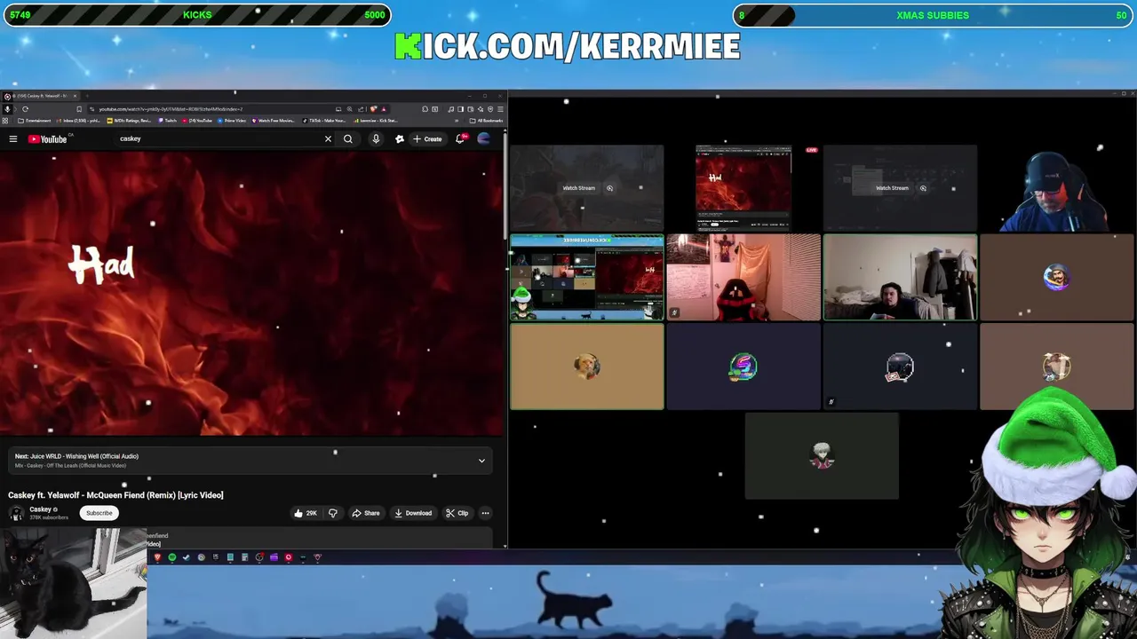This screenshot has width=1137, height=639.
Task: Open Brave browser in the taskbar
Action: pyautogui.click(x=157, y=557)
